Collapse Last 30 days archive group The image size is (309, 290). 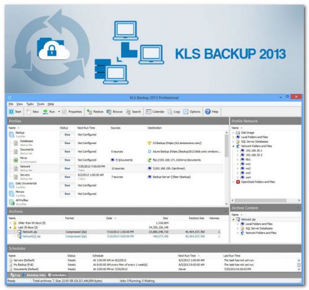[x=11, y=228]
